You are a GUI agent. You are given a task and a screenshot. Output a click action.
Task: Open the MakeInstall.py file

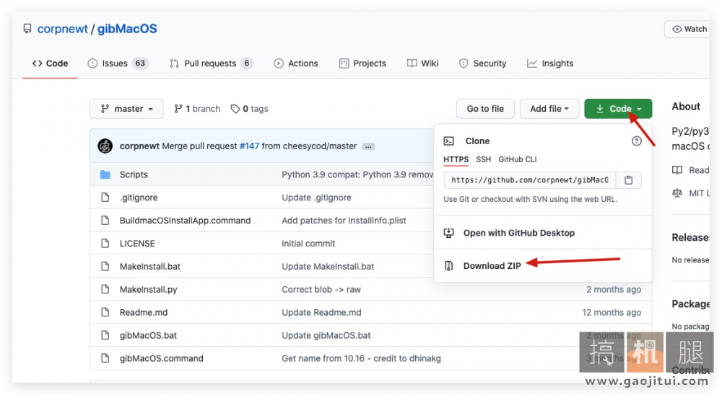(148, 290)
